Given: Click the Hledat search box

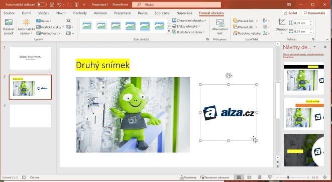Looking at the screenshot, I should click(x=176, y=5).
